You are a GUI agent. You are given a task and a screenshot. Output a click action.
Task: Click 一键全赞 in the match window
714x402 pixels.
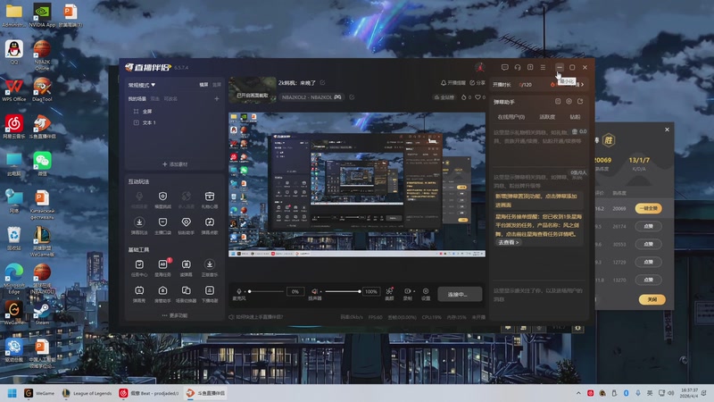pos(649,208)
